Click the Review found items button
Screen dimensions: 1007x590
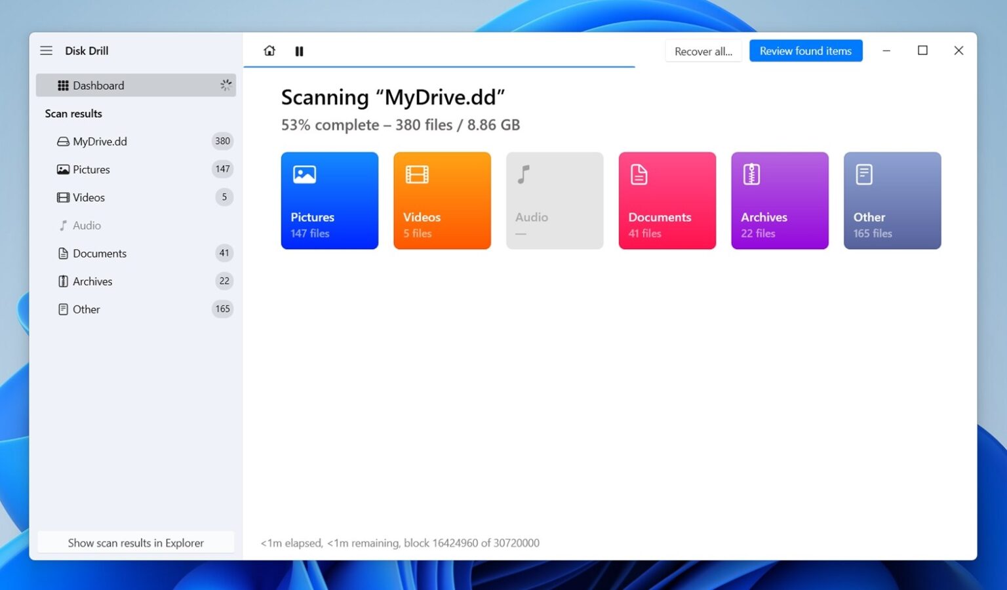coord(806,50)
